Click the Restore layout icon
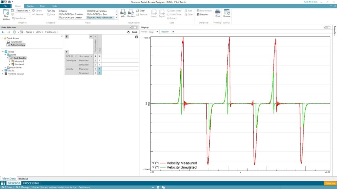 227,13
